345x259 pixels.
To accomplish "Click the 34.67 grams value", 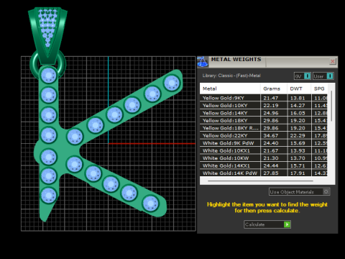I will pyautogui.click(x=271, y=135).
